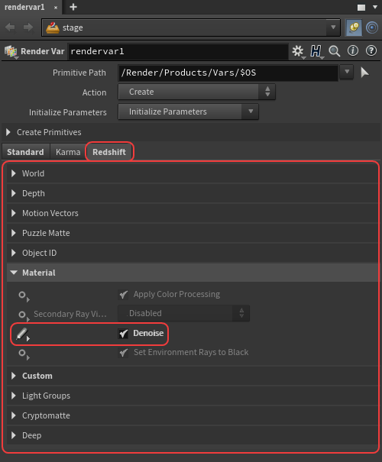The image size is (382, 462).
Task: Close the rendervar1 tab
Action: 56,8
